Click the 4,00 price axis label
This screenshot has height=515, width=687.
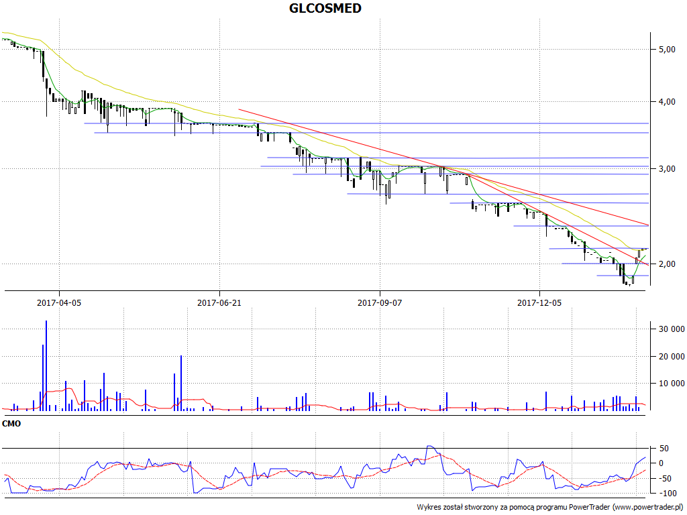coord(667,102)
